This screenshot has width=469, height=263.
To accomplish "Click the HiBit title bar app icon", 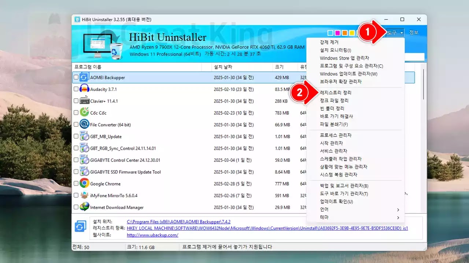I will point(77,19).
